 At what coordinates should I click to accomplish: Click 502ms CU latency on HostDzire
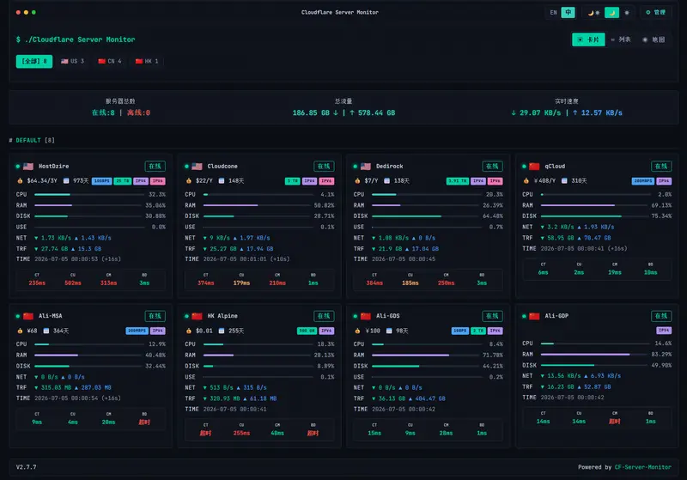coord(73,283)
